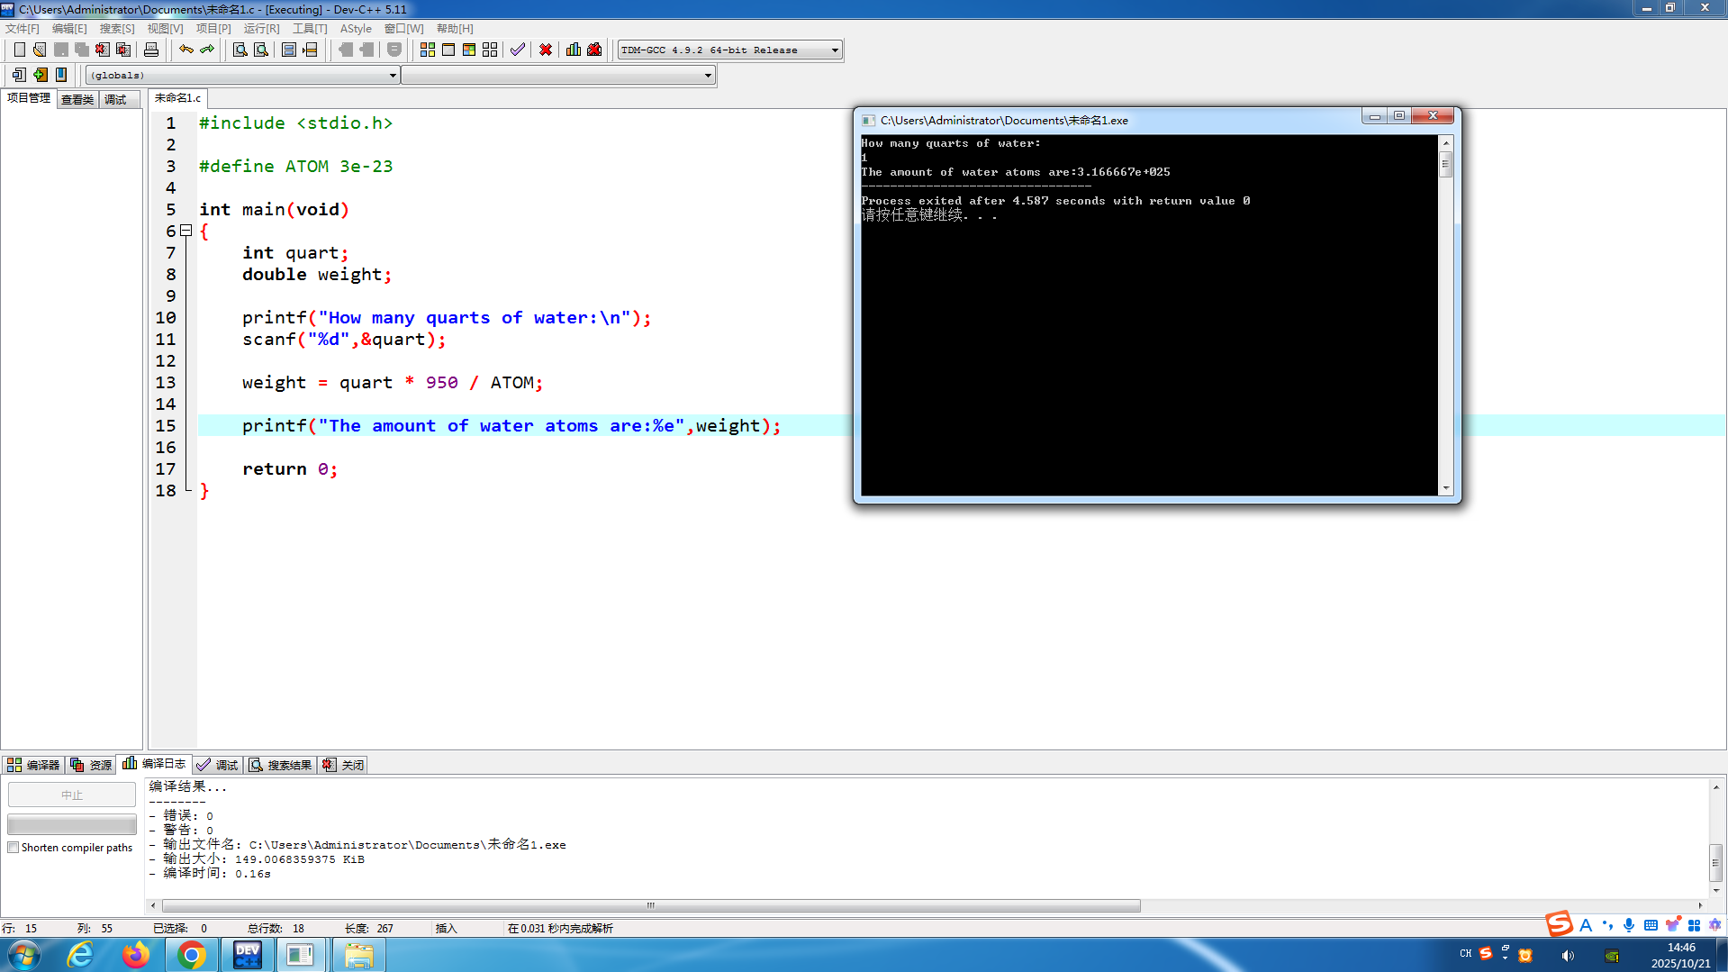
Task: Open the 编译器 bottom tab
Action: pyautogui.click(x=33, y=765)
